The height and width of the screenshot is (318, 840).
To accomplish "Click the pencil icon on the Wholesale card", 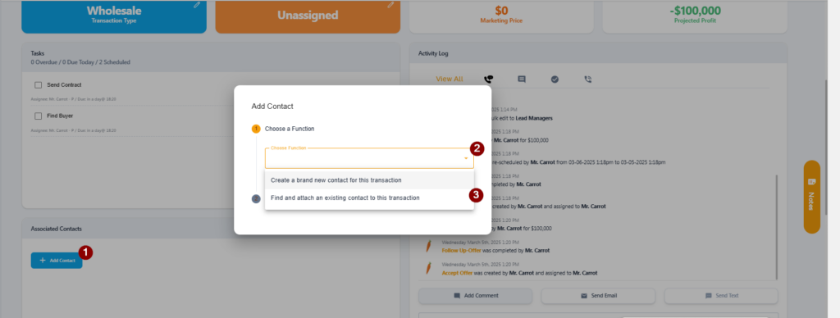I will click(x=197, y=5).
